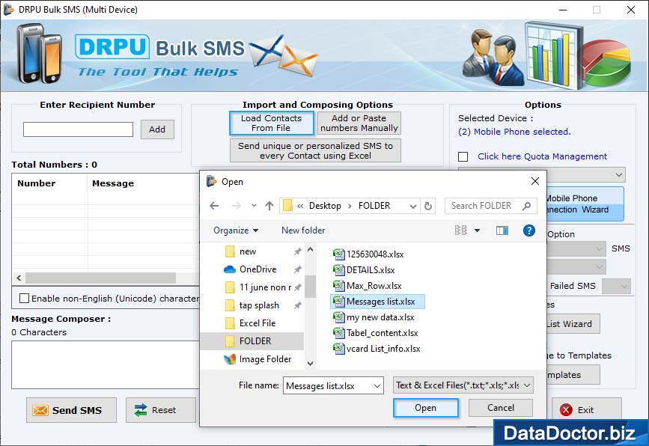This screenshot has height=446, width=649.
Task: Refresh the FOLDER location in the address bar
Action: tap(428, 206)
